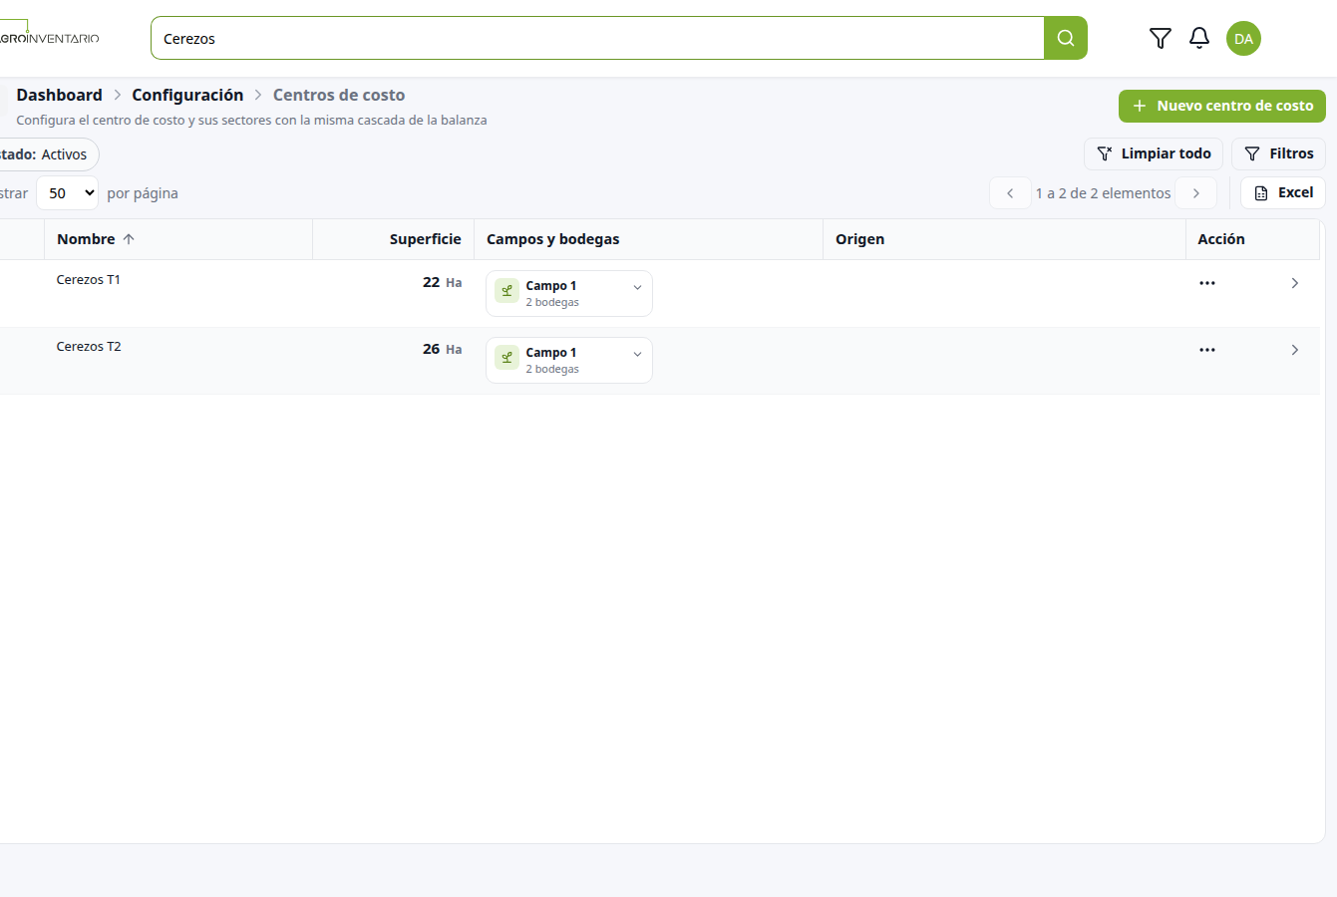
Task: Click the Centros de costo breadcrumb
Action: pyautogui.click(x=339, y=95)
